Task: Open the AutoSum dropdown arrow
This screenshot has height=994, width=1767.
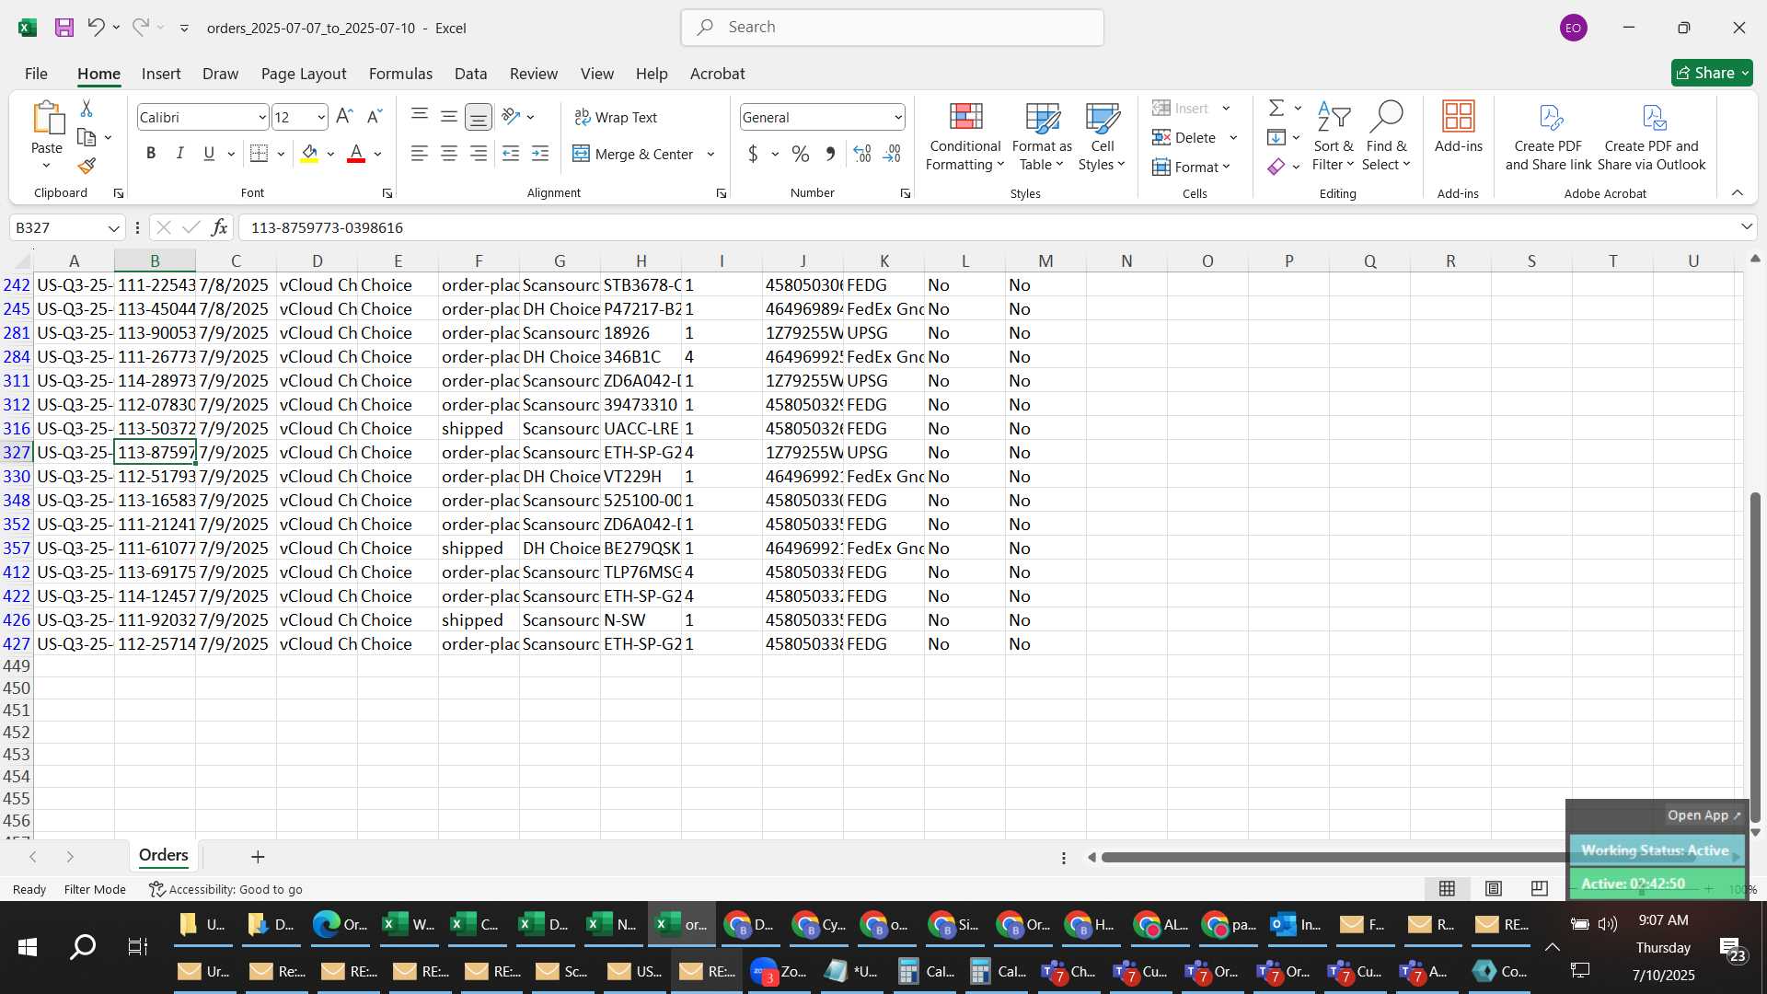Action: [1298, 108]
